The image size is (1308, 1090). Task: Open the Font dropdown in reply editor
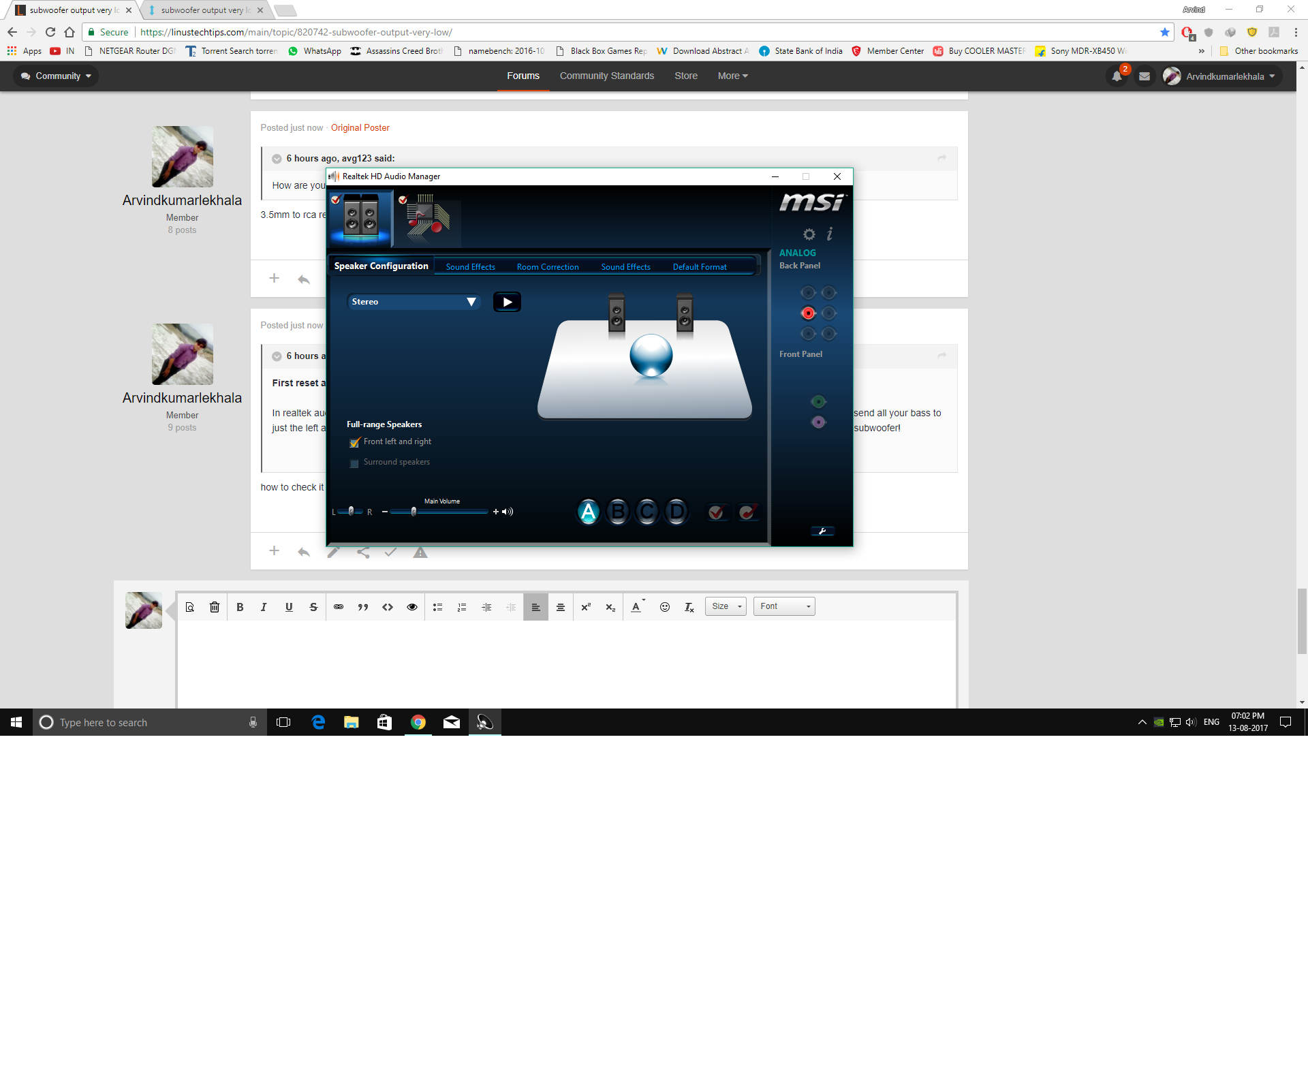(x=784, y=606)
